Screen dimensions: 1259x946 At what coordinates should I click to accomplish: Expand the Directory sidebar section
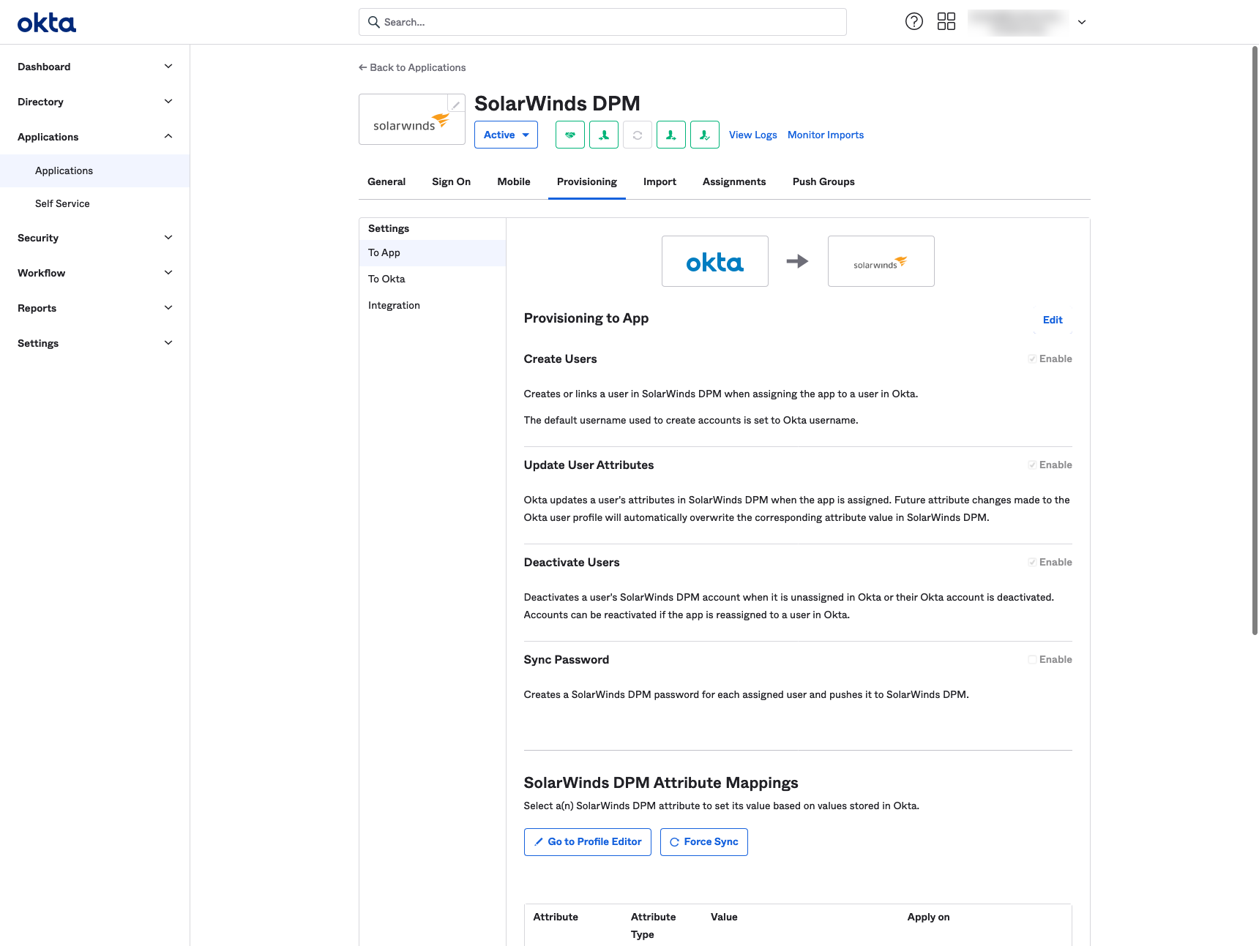coord(95,102)
